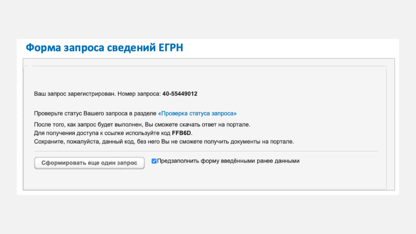
Task: Toggle the form prefill checkbox
Action: (x=154, y=161)
